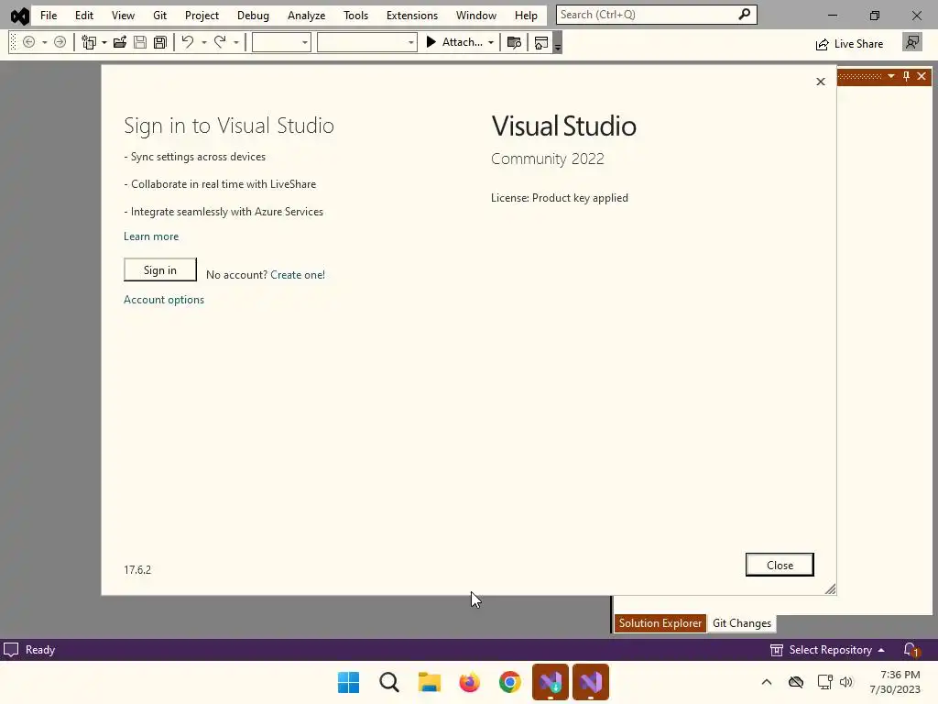Click the dialog resize grip corner

click(x=830, y=589)
